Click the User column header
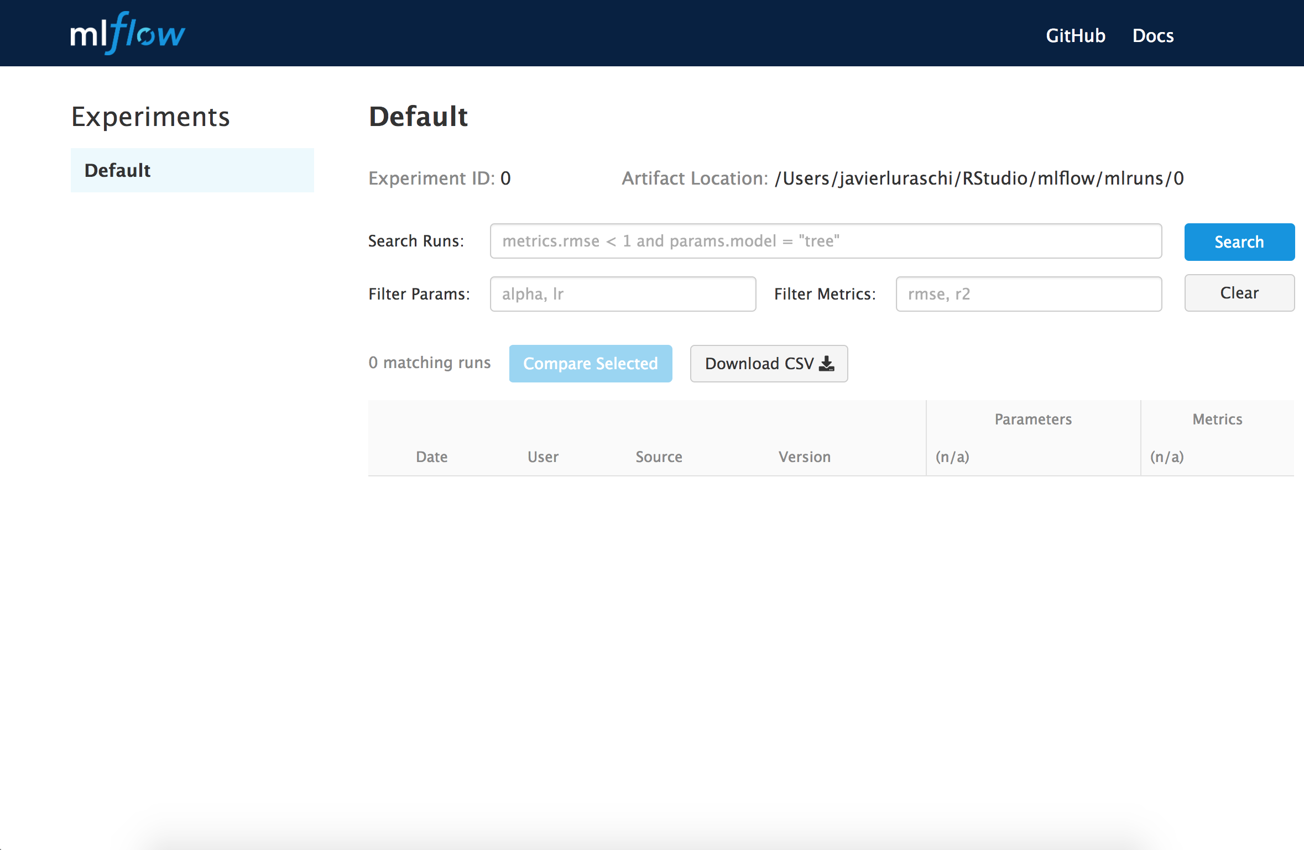Screen dimensions: 1304x850 coord(543,457)
